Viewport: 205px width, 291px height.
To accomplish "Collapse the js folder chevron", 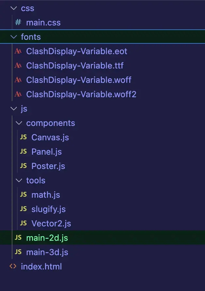I will tap(13, 109).
